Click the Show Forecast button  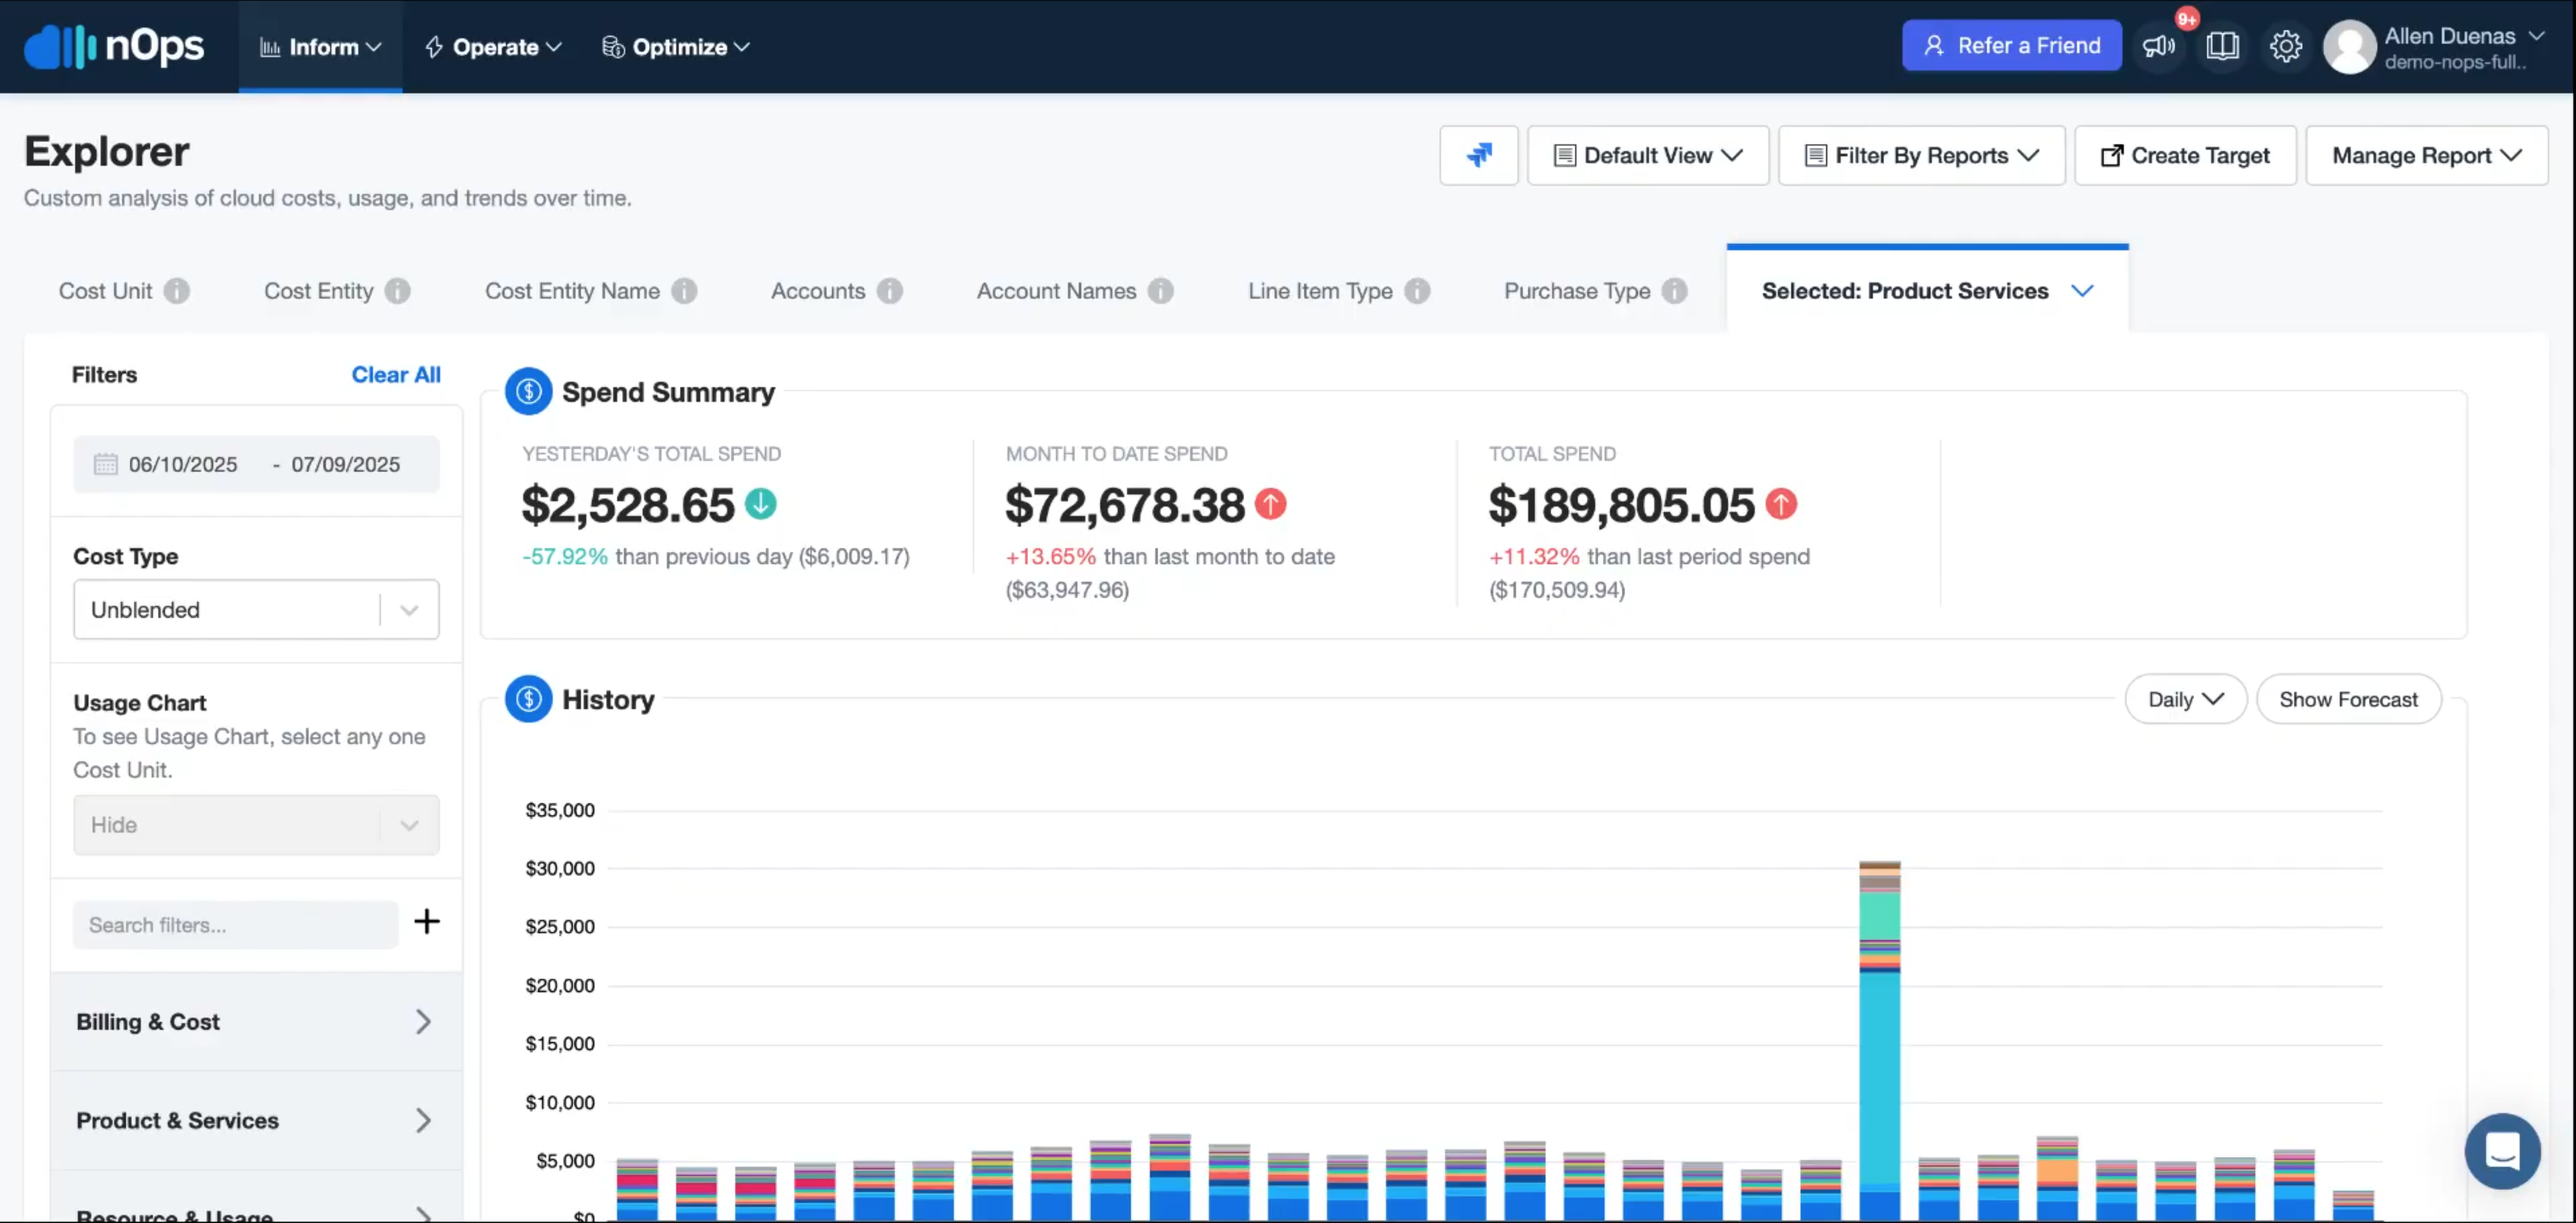click(x=2348, y=700)
